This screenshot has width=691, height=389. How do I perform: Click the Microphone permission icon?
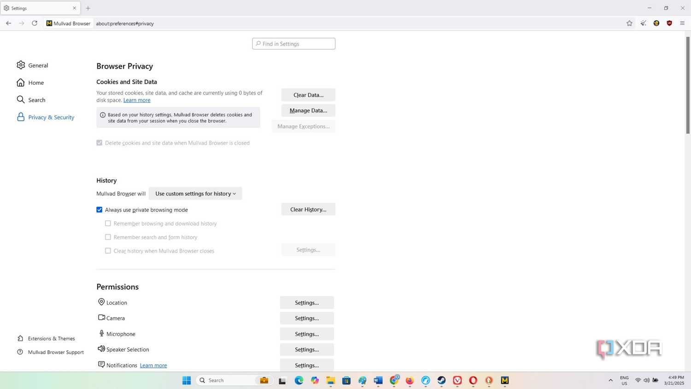(101, 333)
